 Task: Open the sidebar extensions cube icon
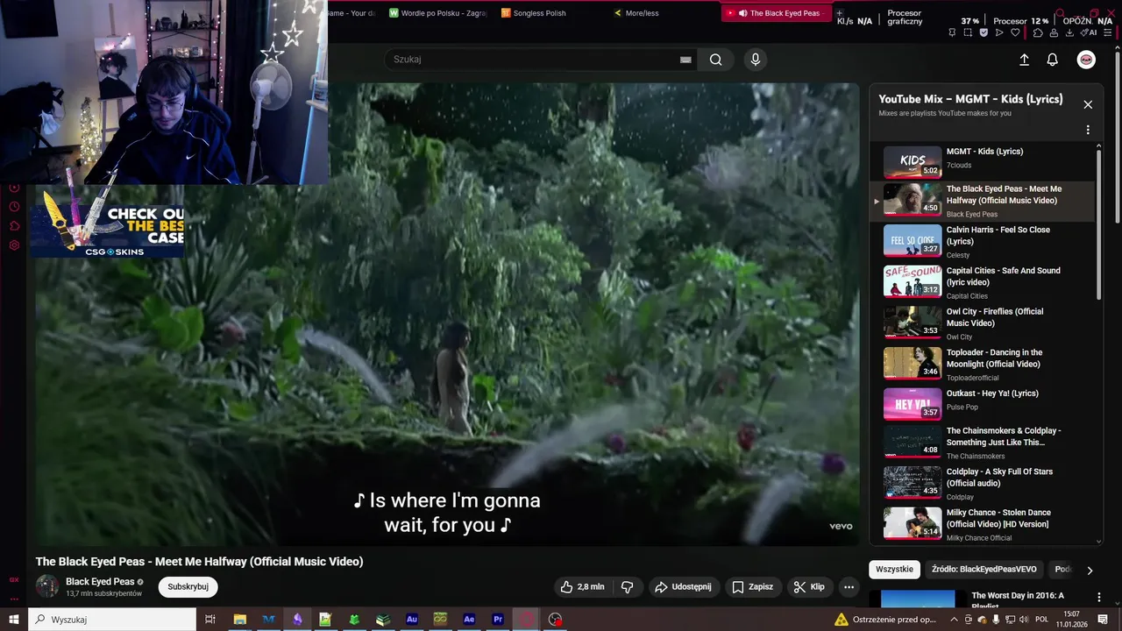point(14,225)
